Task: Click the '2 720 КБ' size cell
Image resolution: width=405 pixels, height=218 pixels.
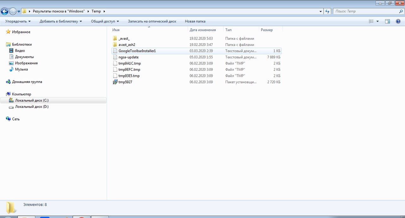Action: tap(274, 82)
